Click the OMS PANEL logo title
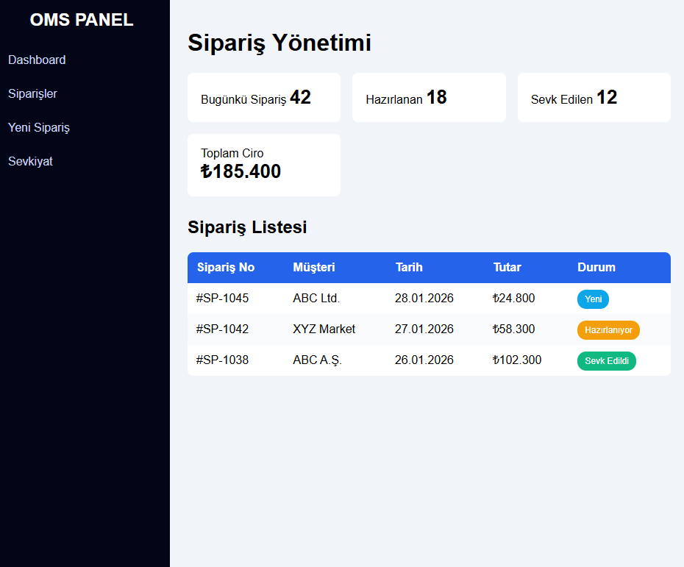The height and width of the screenshot is (567, 684). 82,20
